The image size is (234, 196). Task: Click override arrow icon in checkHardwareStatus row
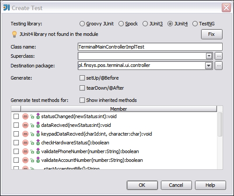coord(38,142)
